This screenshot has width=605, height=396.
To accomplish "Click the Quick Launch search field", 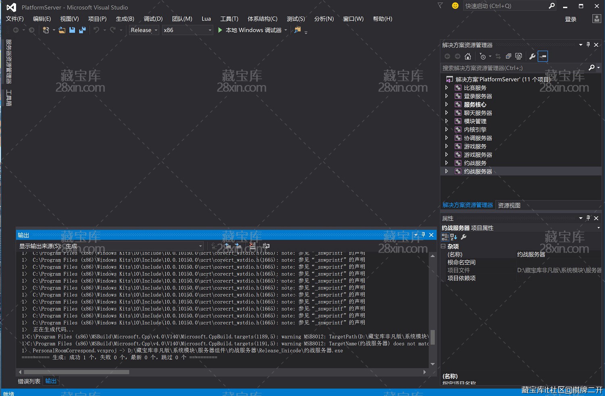I will click(x=505, y=6).
